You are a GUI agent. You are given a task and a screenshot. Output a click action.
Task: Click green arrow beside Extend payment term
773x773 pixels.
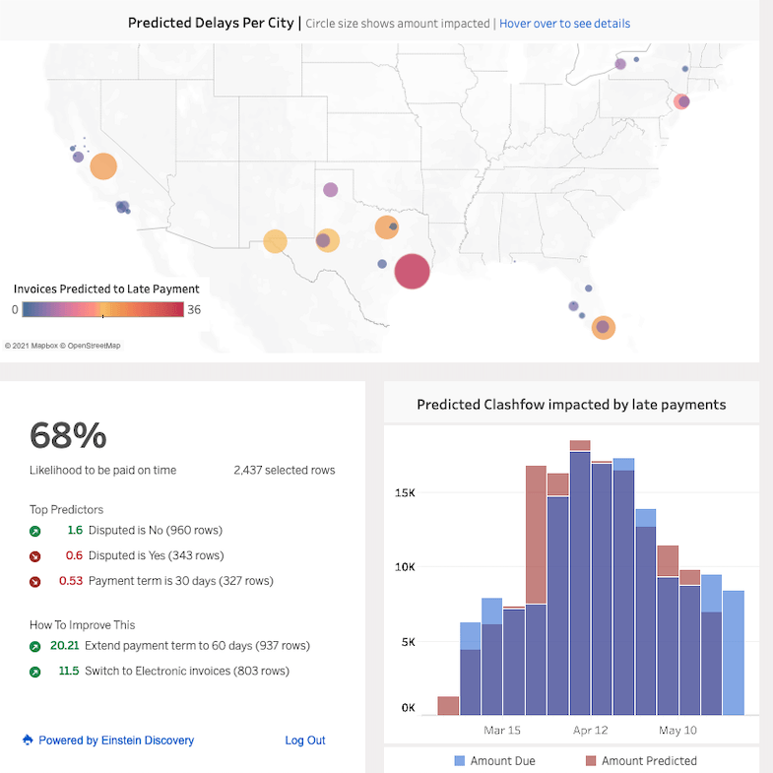pyautogui.click(x=35, y=647)
